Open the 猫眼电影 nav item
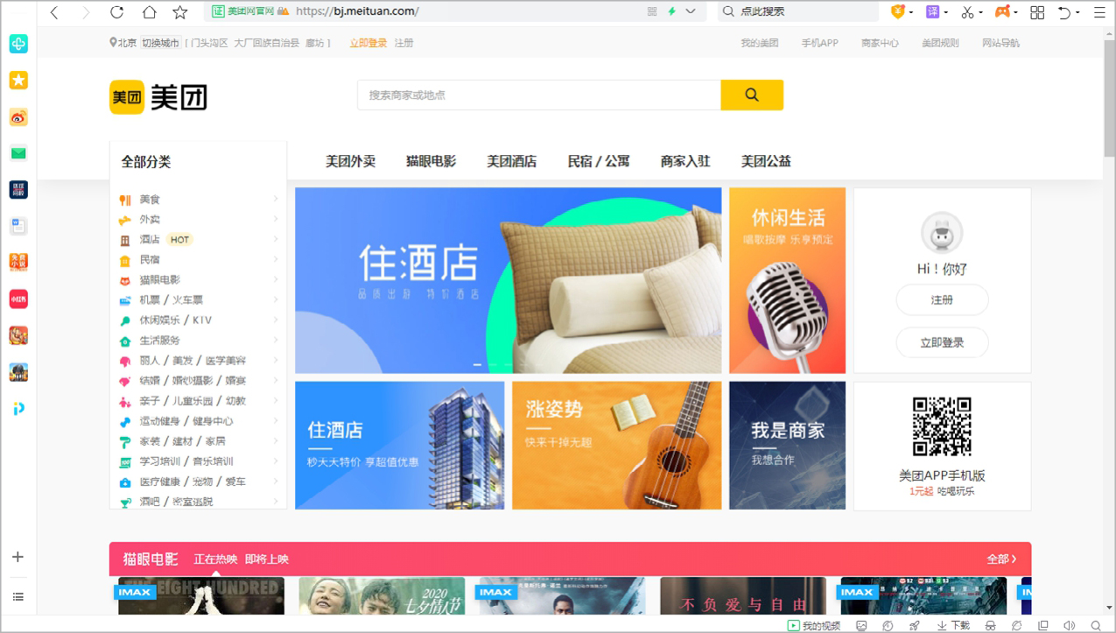The image size is (1116, 633). pos(431,161)
